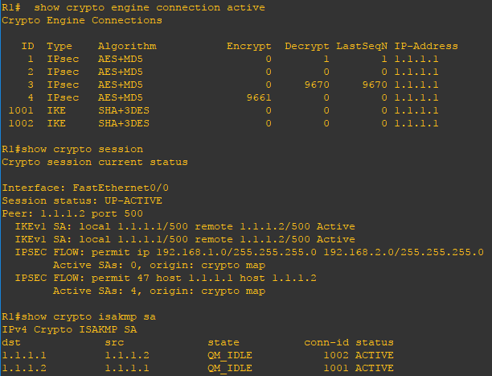Select the LastSeqN column header
Screen dimensions: 492x376
tap(362, 46)
